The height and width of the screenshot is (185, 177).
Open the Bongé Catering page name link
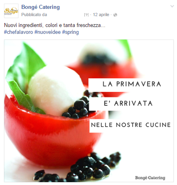click(x=41, y=7)
